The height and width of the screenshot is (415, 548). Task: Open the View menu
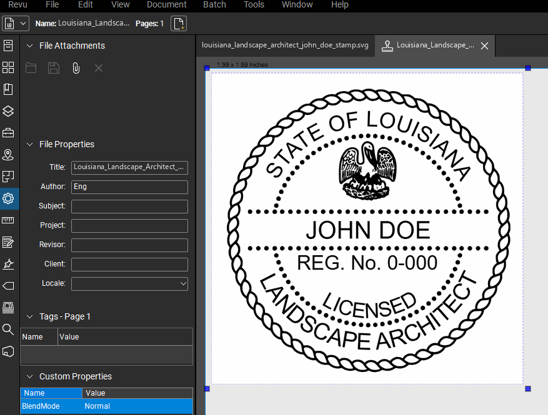[x=121, y=4]
